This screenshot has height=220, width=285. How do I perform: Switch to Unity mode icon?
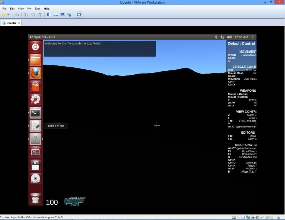coord(69,14)
